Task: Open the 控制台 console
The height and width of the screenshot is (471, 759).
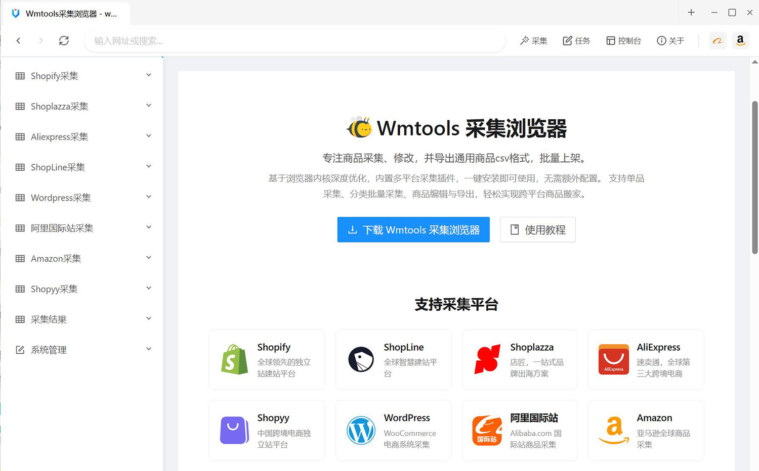Action: tap(623, 40)
